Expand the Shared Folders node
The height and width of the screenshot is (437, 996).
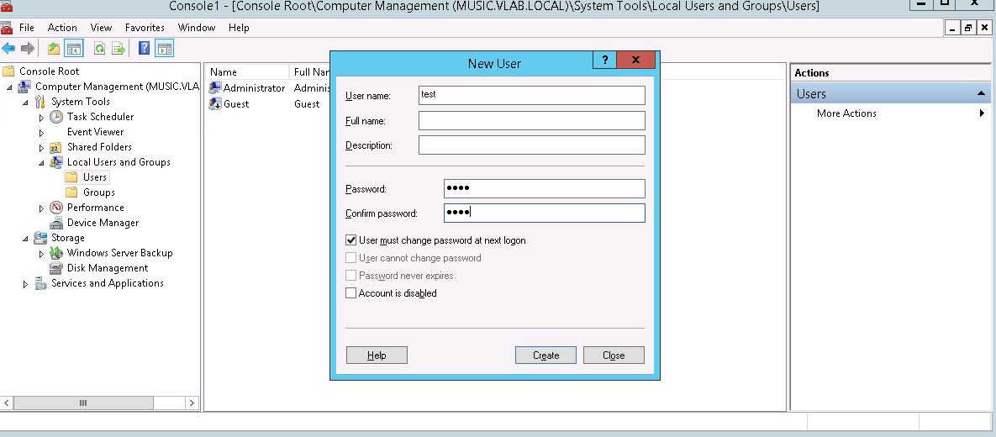click(41, 148)
